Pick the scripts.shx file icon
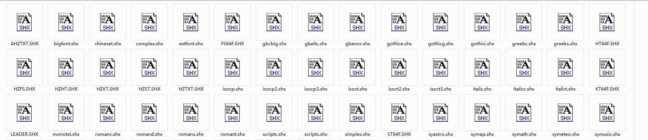 pos(316,113)
